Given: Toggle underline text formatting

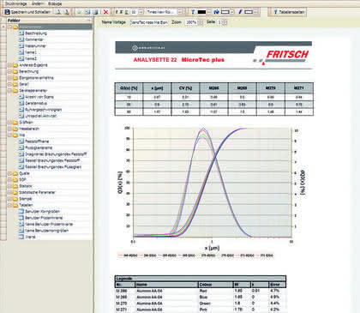Looking at the screenshot, I should pyautogui.click(x=126, y=12).
